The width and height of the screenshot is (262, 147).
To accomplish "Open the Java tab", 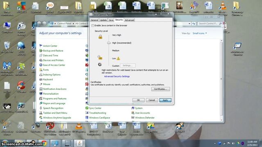I will 111,20.
